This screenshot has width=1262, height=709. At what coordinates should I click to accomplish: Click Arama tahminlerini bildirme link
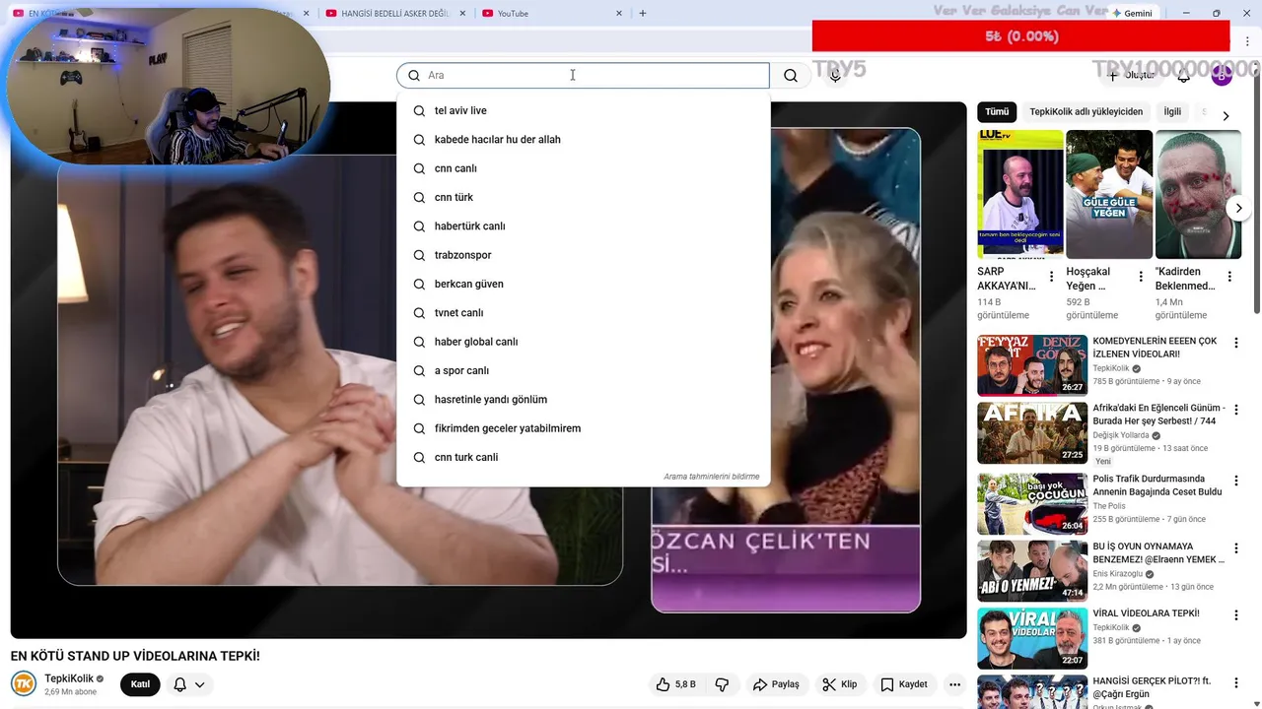click(711, 477)
